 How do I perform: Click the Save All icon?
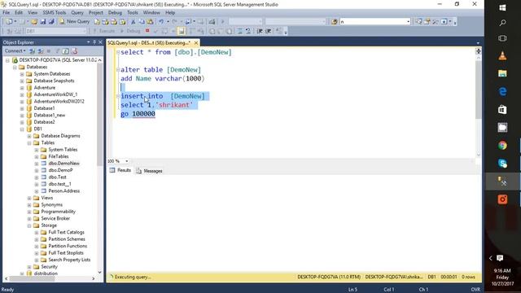[x=51, y=22]
